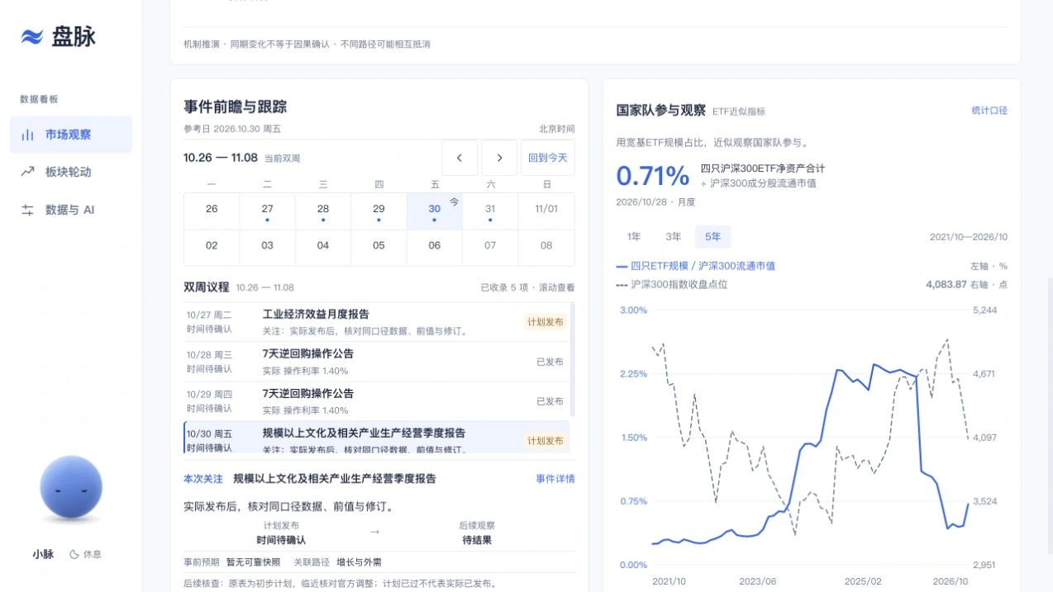
Task: Open 数据与 AI in the sidebar
Action: pos(71,210)
